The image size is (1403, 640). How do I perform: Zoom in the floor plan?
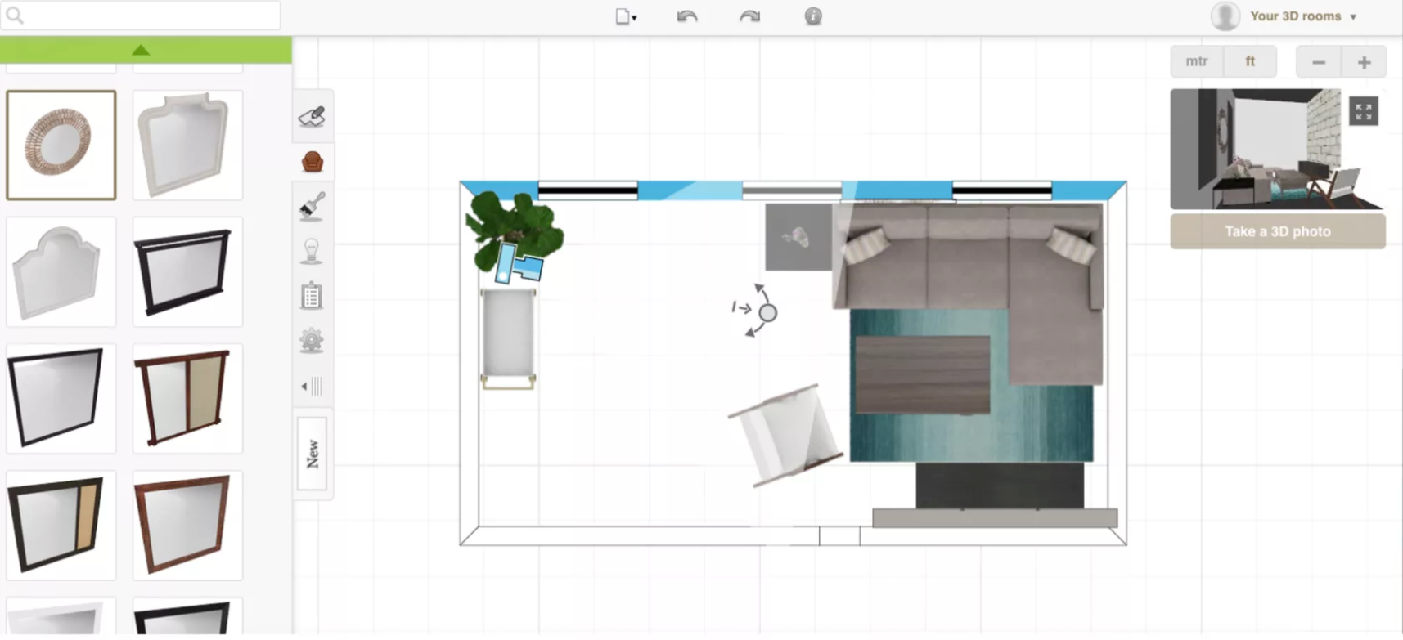[1364, 62]
